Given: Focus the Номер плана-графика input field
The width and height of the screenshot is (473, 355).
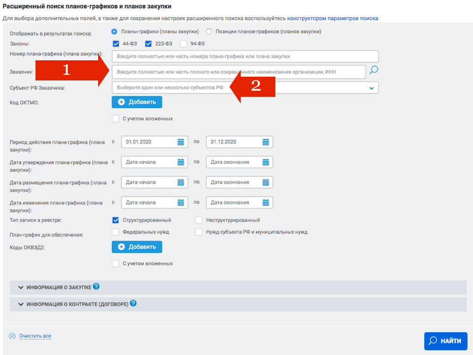Looking at the screenshot, I should (245, 56).
